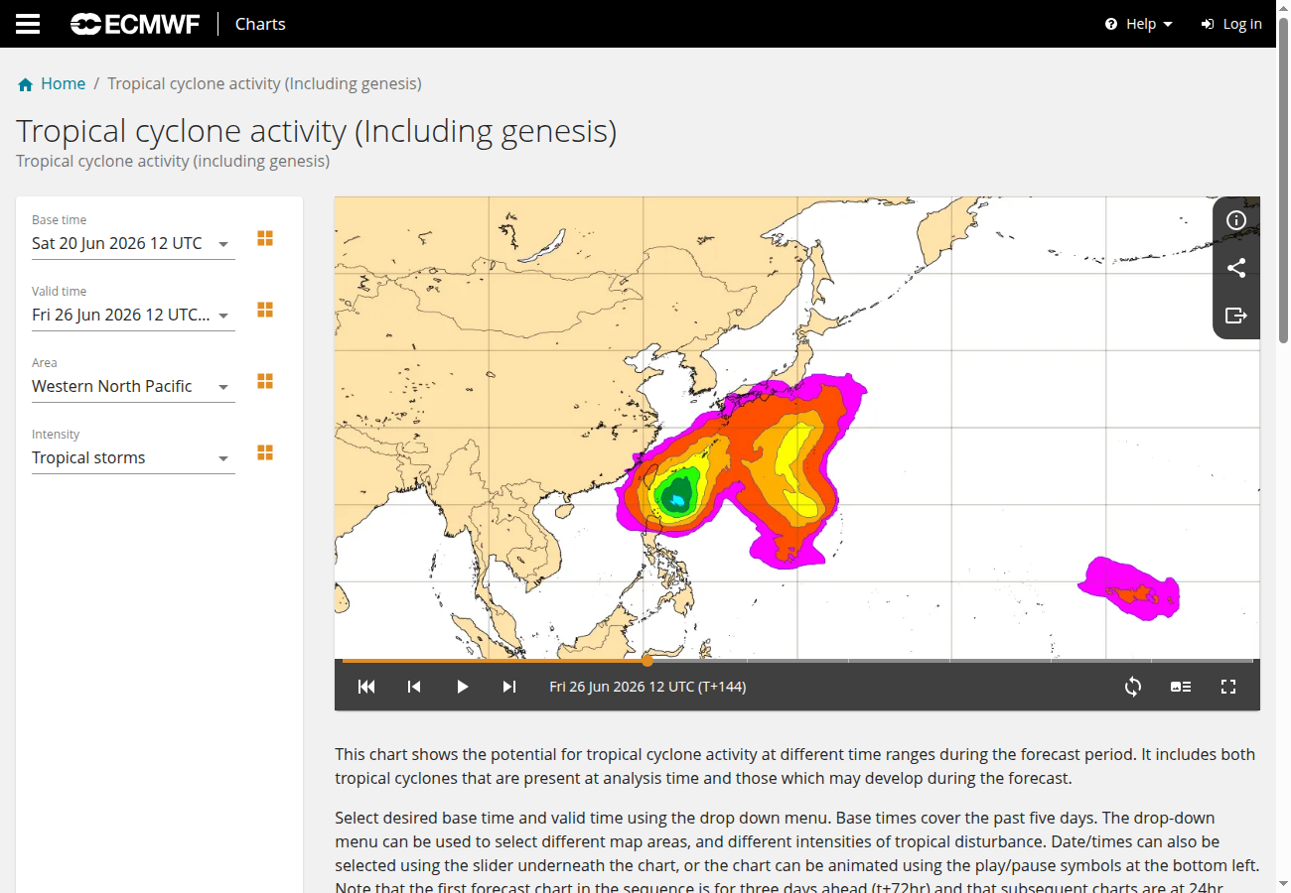Open the hamburger navigation menu
Screen dimensions: 1291x893
[x=28, y=24]
